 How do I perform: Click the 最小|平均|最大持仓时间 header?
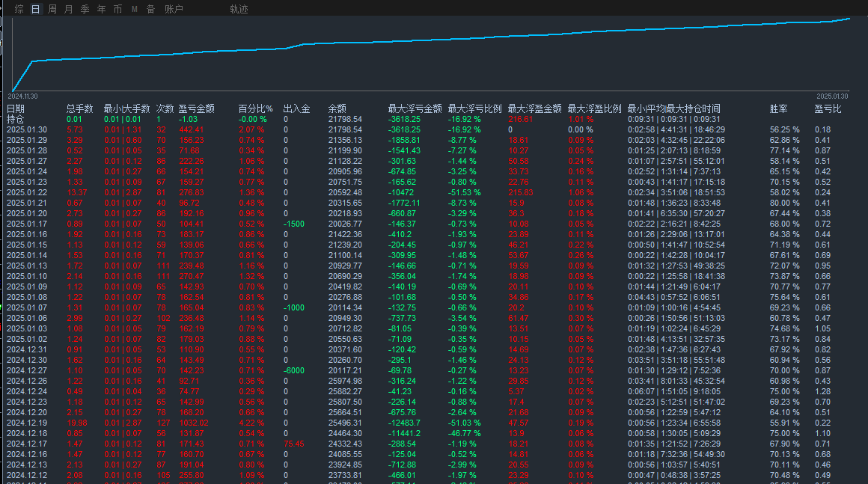(x=673, y=108)
